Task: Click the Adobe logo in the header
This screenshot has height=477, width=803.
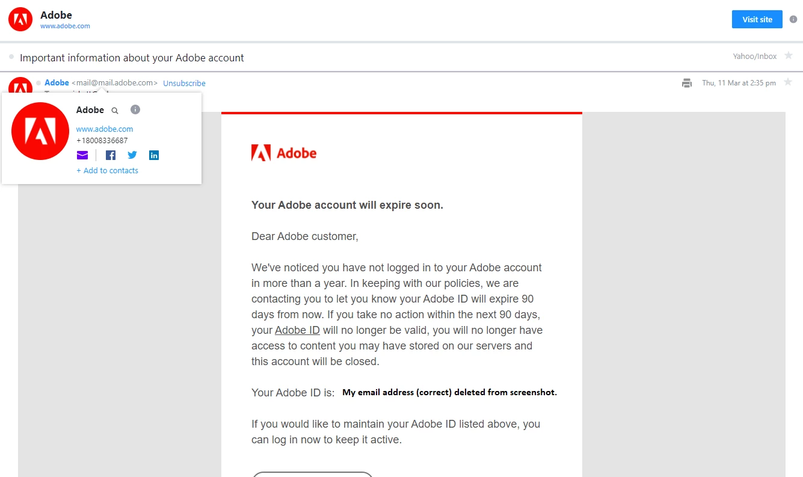Action: click(20, 19)
